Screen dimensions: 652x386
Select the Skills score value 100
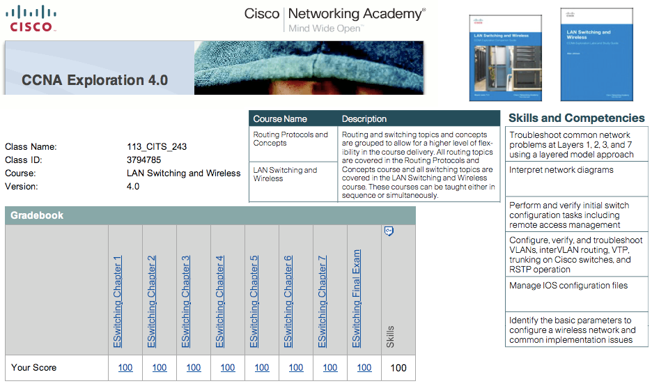(398, 368)
